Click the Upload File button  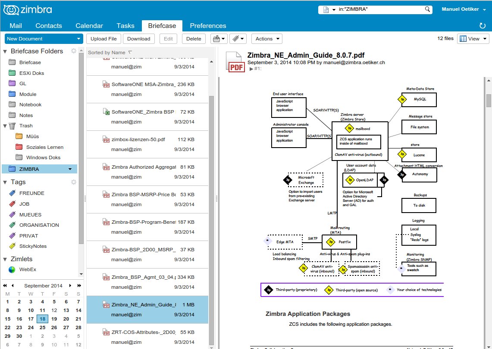click(103, 39)
